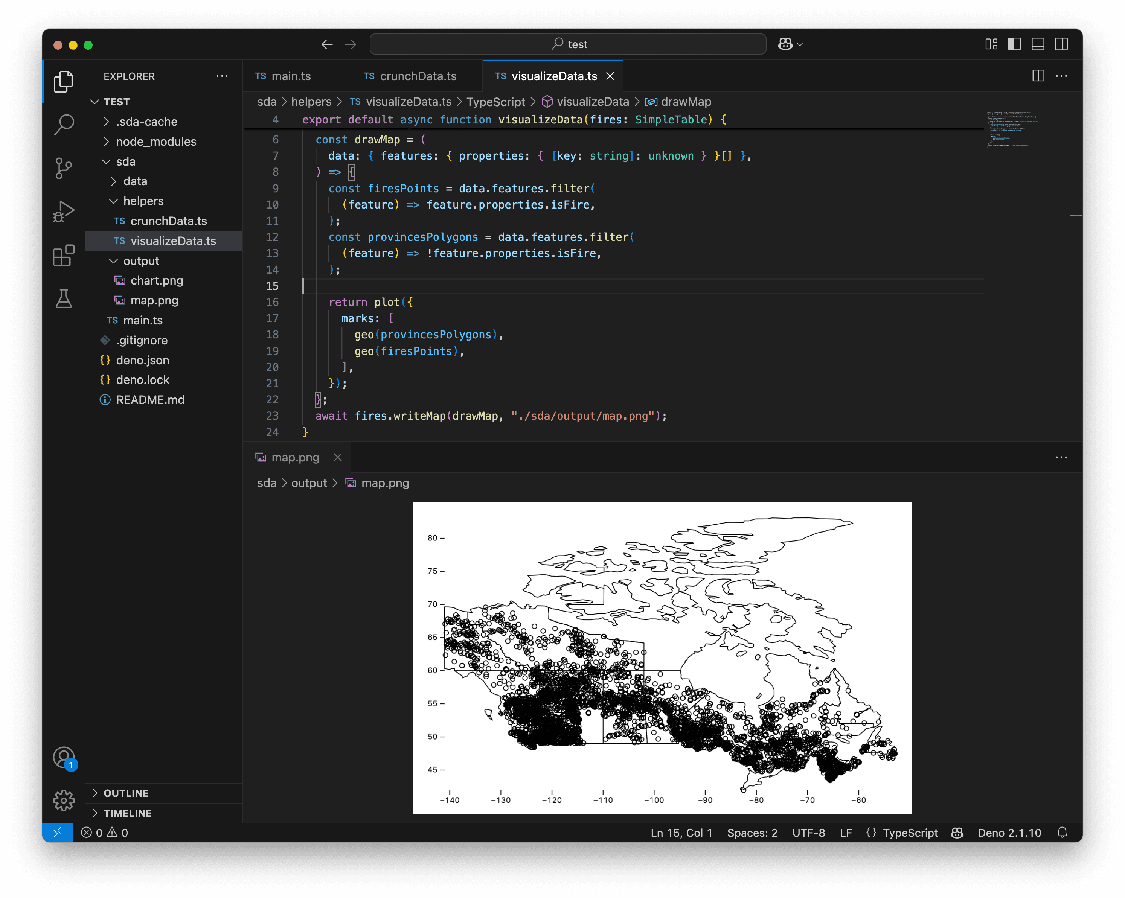This screenshot has height=898, width=1125.
Task: Close the visualizeData.ts tab
Action: tap(610, 76)
